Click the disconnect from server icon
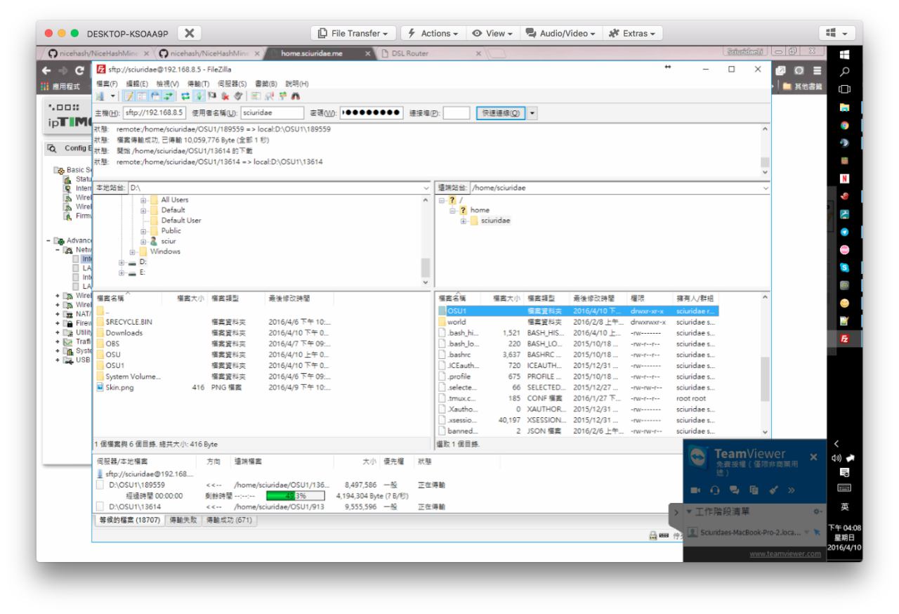The width and height of the screenshot is (899, 614). [237, 96]
